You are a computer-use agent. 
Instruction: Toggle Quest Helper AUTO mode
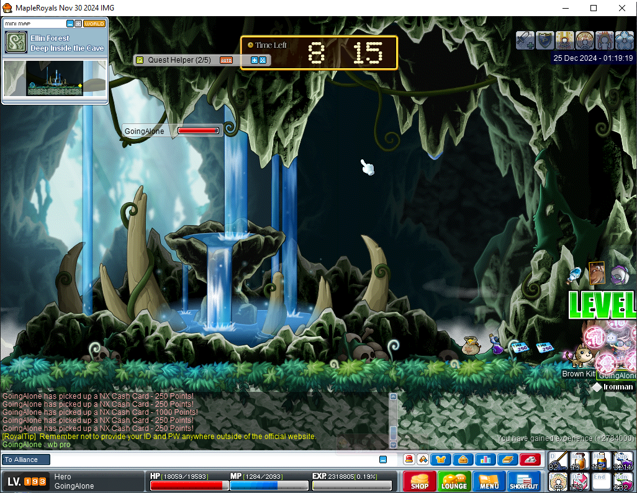[226, 60]
